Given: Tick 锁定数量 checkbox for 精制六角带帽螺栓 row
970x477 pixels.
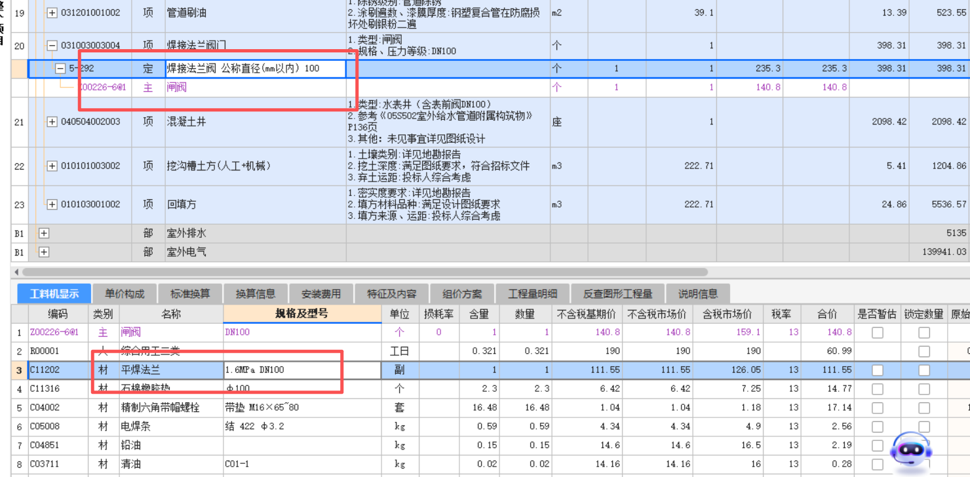Looking at the screenshot, I should point(924,408).
